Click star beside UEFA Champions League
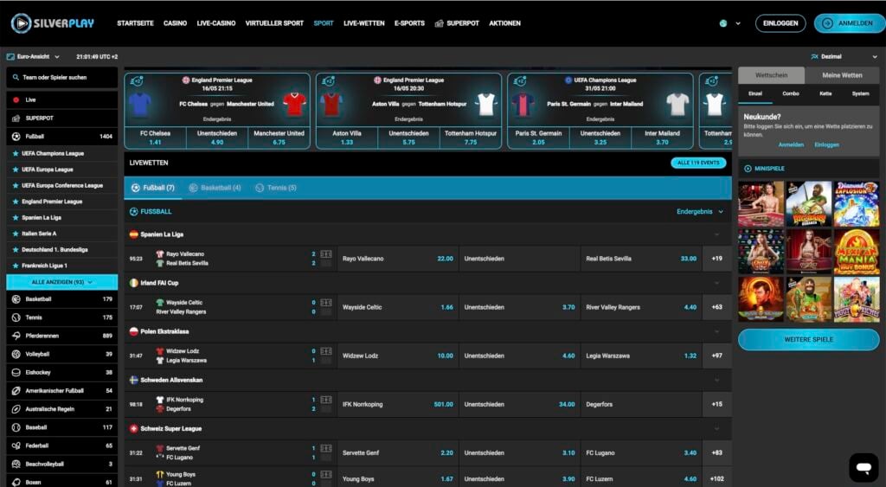 point(16,153)
